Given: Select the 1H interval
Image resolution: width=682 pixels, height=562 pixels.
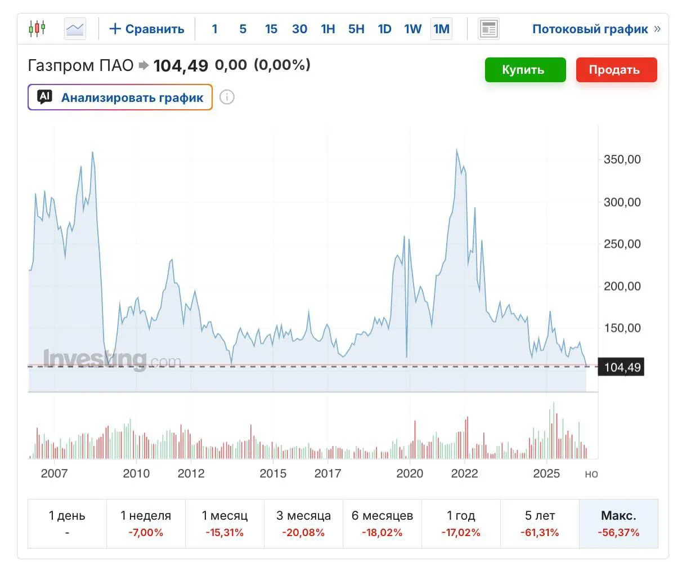Looking at the screenshot, I should click(328, 29).
